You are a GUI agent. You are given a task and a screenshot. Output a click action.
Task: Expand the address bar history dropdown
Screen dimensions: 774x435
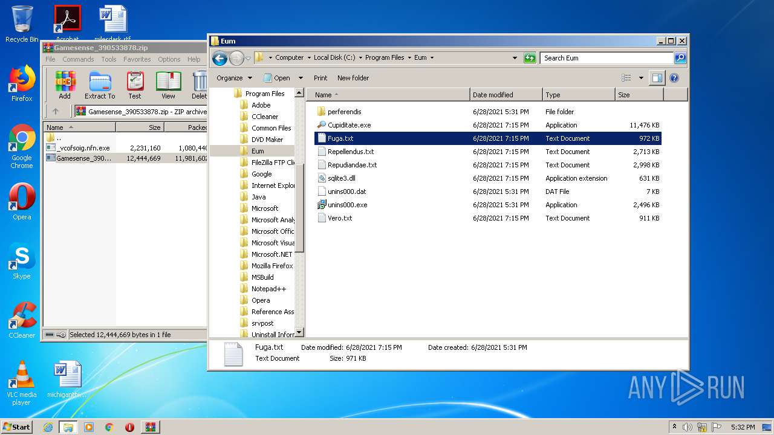[515, 58]
